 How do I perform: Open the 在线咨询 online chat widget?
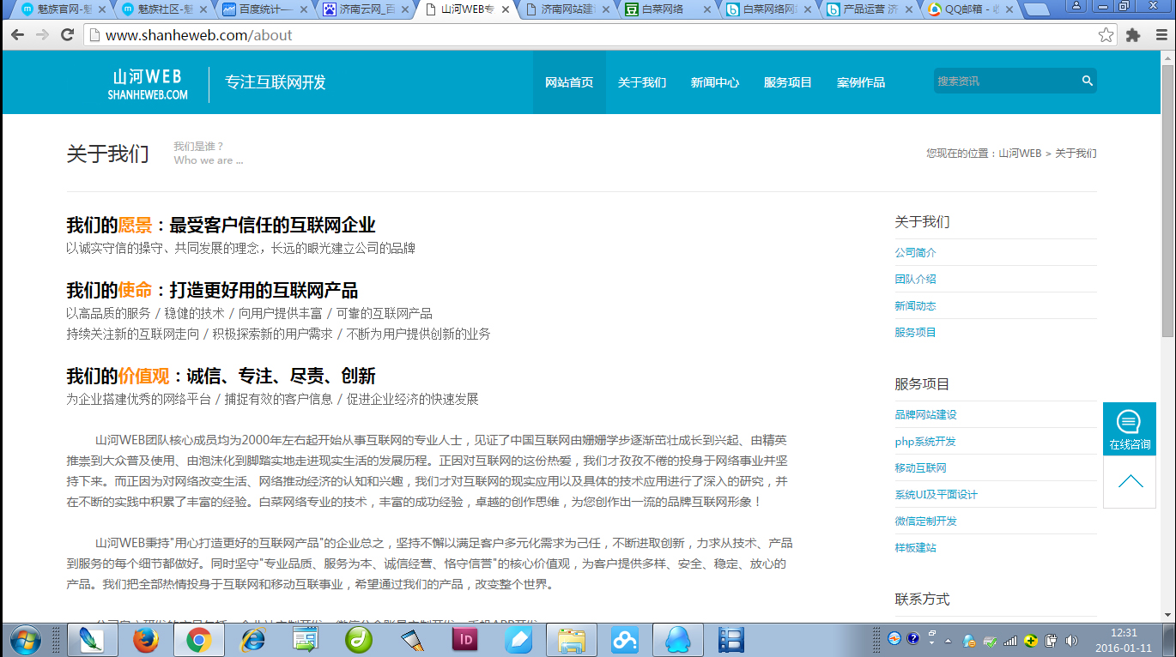coord(1129,429)
